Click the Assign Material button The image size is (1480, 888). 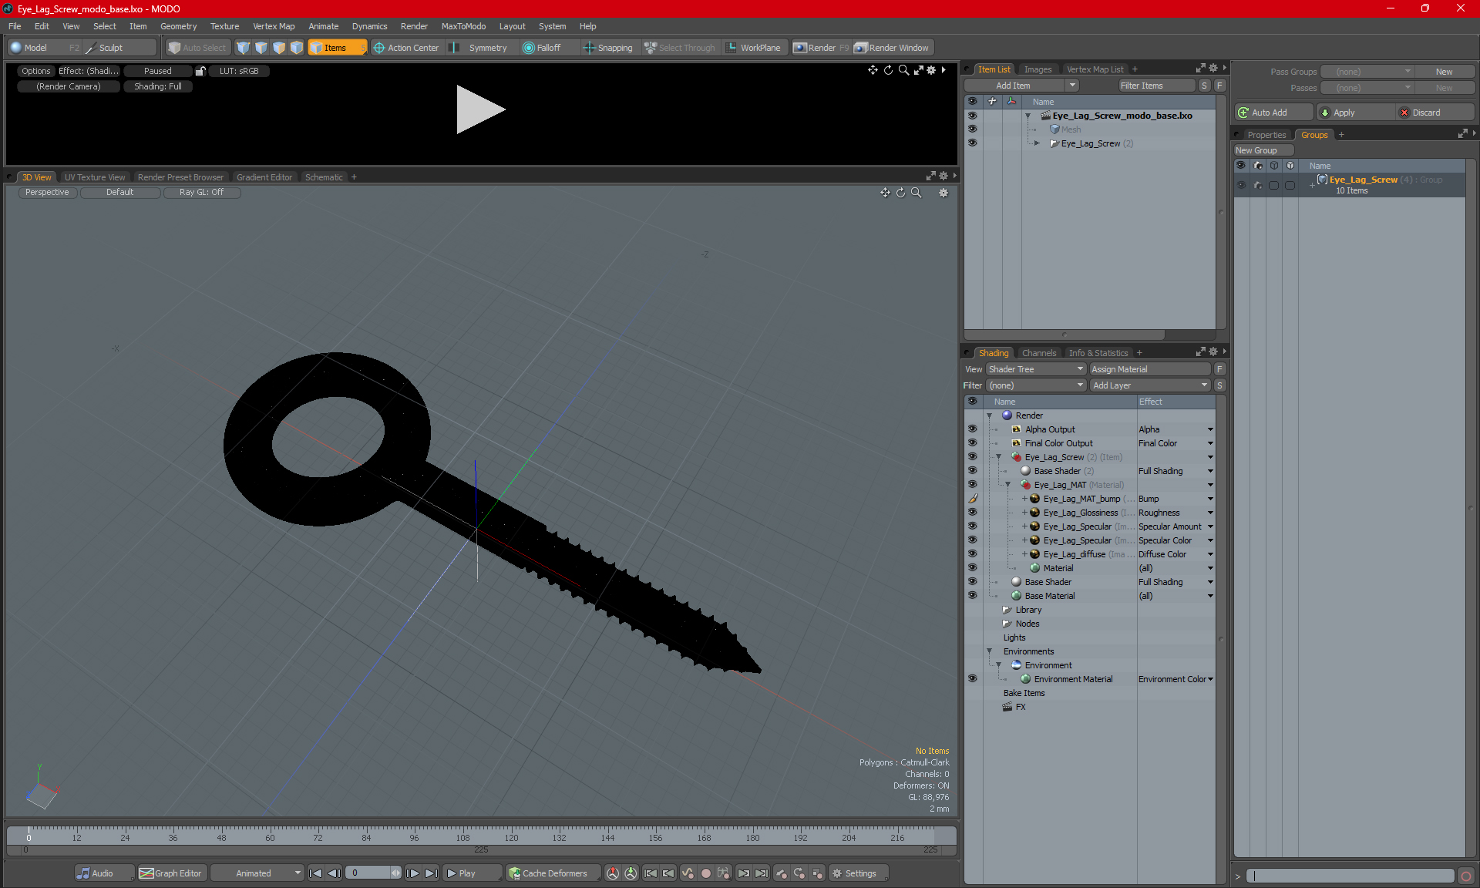pos(1150,369)
